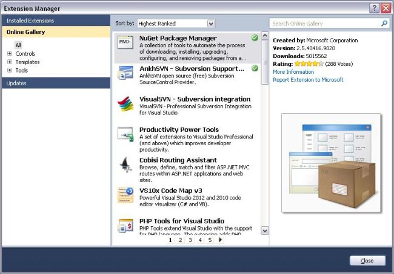Click the AnkhSVN extension icon
This screenshot has width=394, height=274.
(x=125, y=73)
